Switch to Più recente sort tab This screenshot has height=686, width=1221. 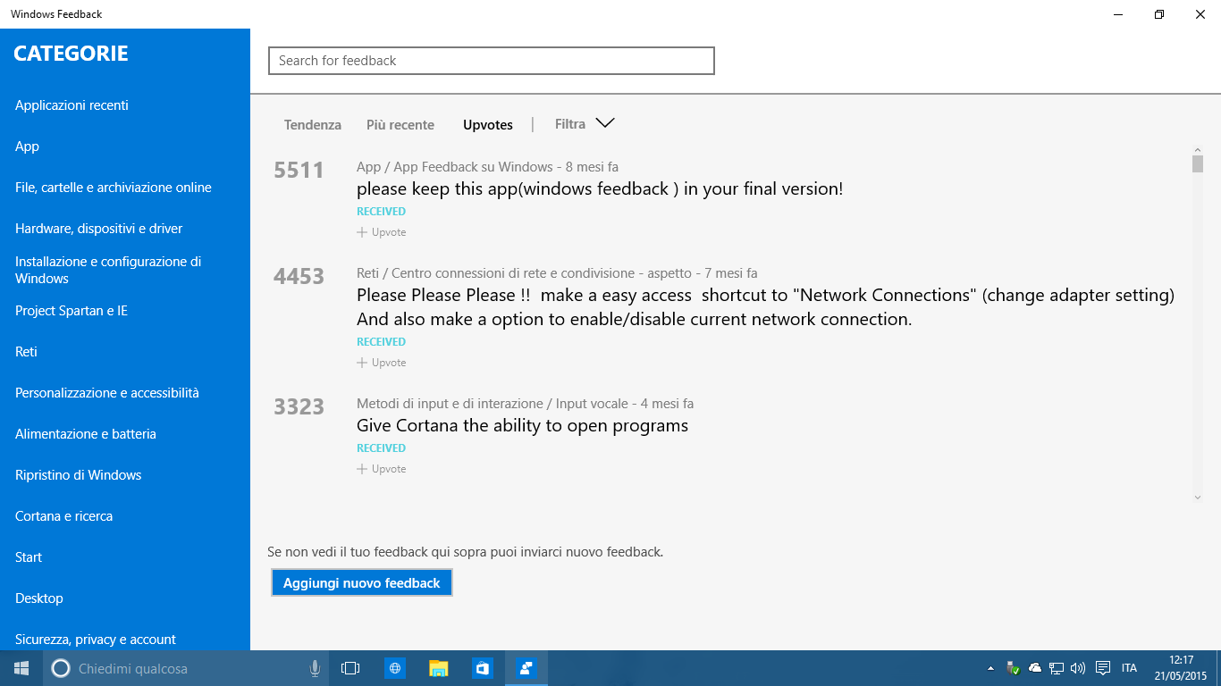pos(400,125)
